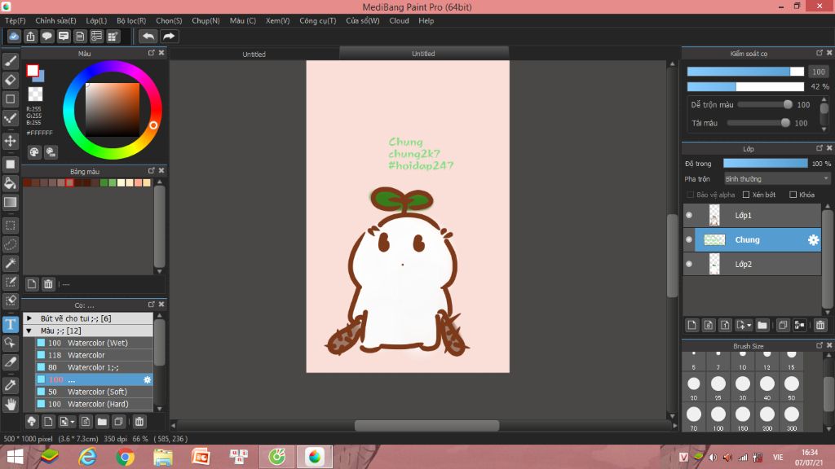Select the Brush tool in the left toolbar
The image size is (835, 469).
[x=10, y=61]
